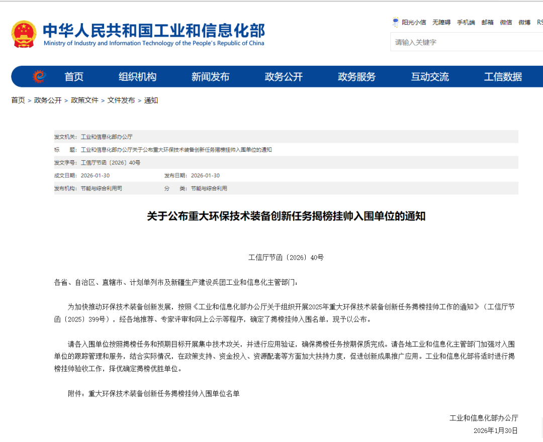This screenshot has width=543, height=442.
Task: Click 政策文件 in the breadcrumb trail
Action: click(83, 100)
